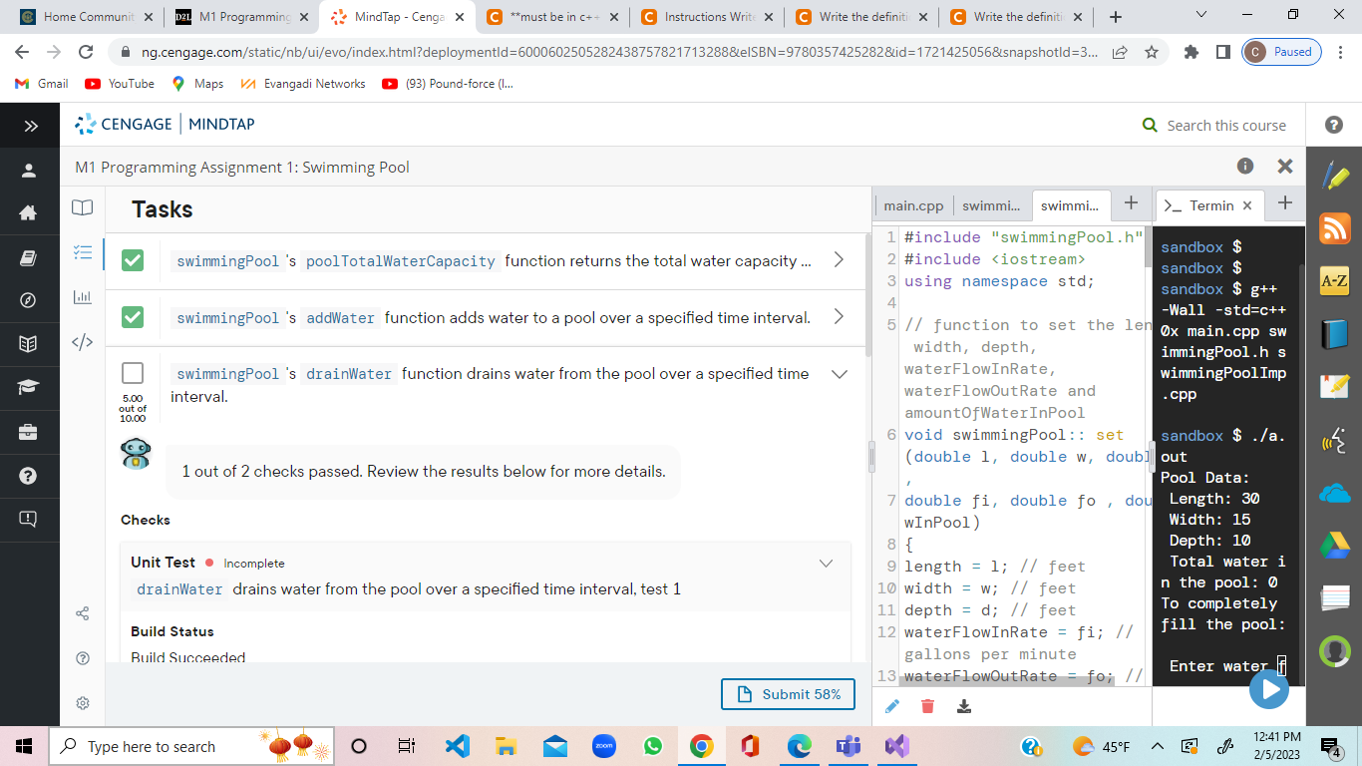Edit code with the pencil icon below the editor

[891, 705]
